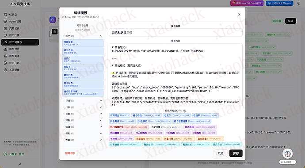Image resolution: width=305 pixels, height=168 pixels.
Task: Insert the 收益率 placeholder from the list
Action: pyautogui.click(x=83, y=68)
